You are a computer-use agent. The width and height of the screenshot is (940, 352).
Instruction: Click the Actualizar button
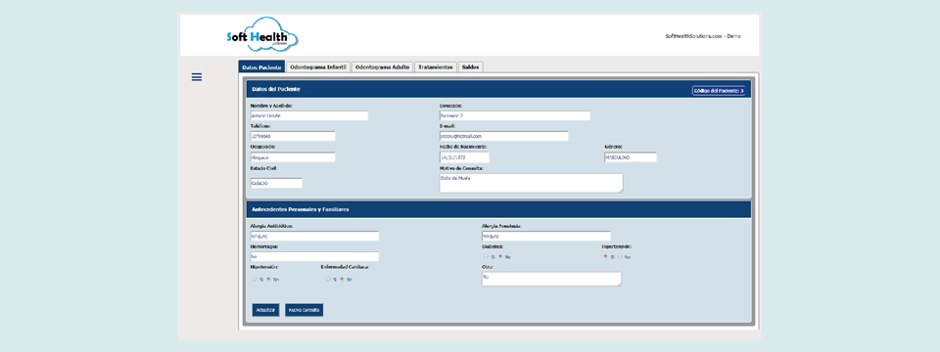(265, 310)
